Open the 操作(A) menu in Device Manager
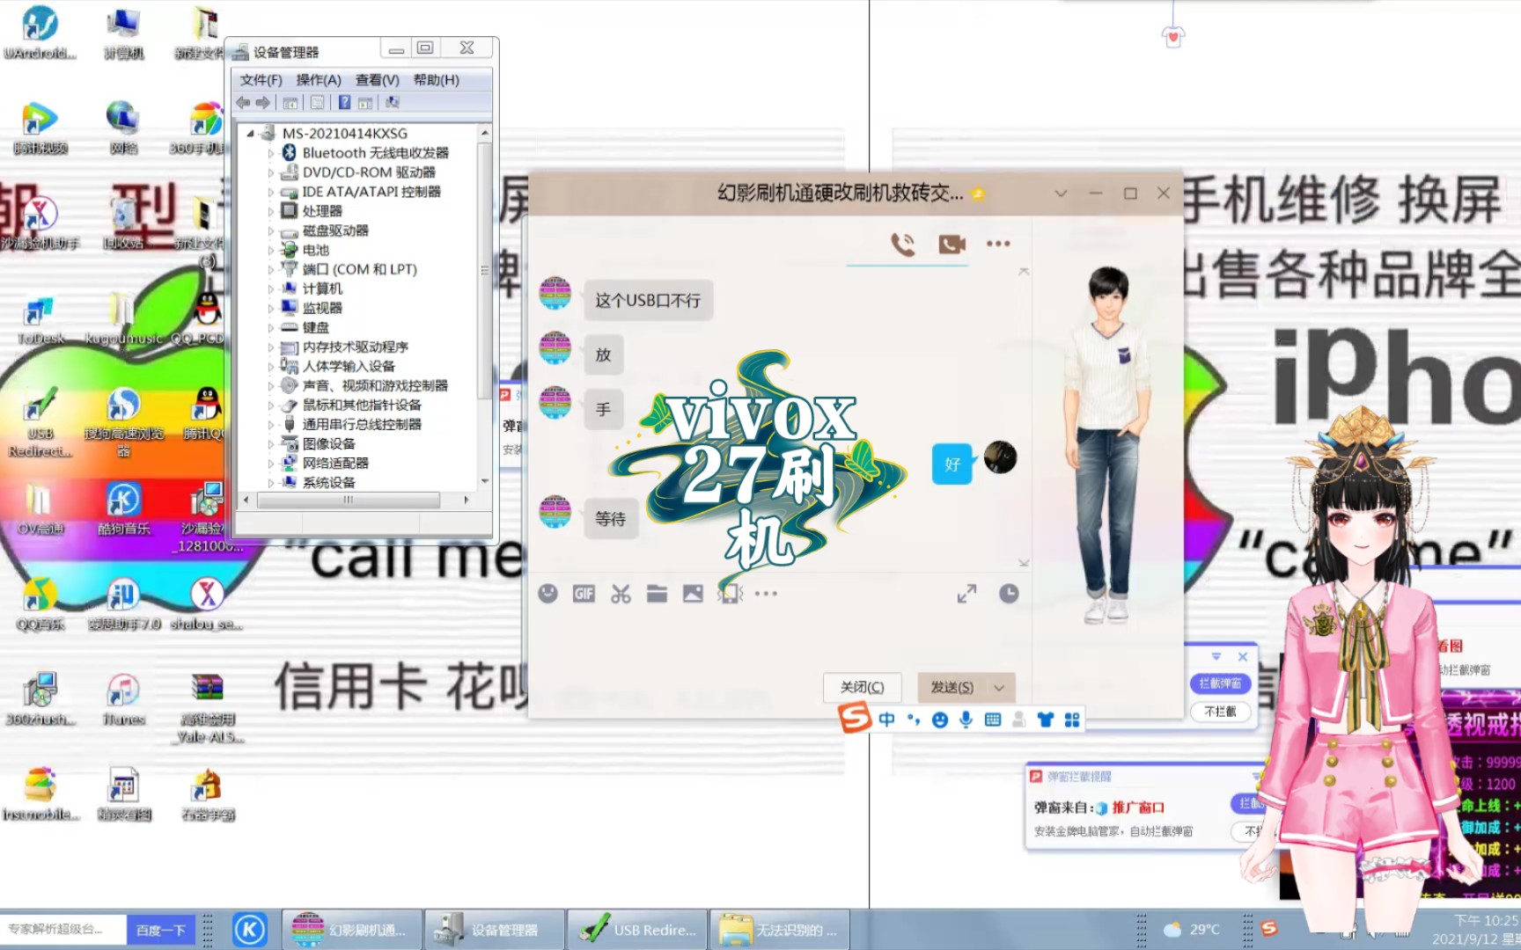Image resolution: width=1521 pixels, height=950 pixels. tap(319, 80)
